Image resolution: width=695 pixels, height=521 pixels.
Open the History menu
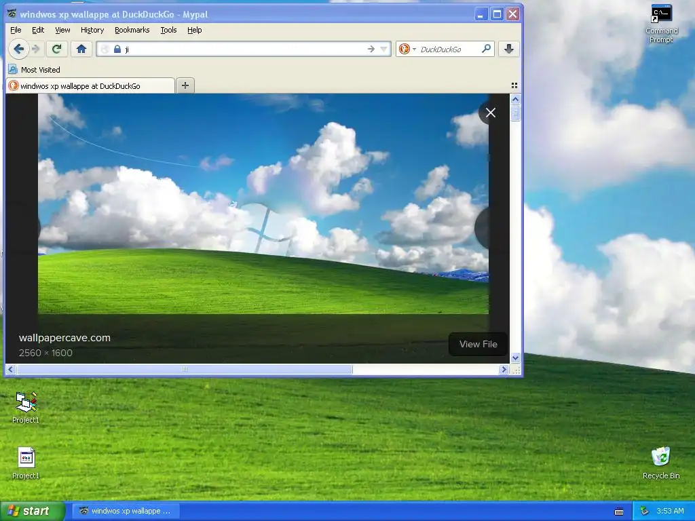click(x=92, y=30)
